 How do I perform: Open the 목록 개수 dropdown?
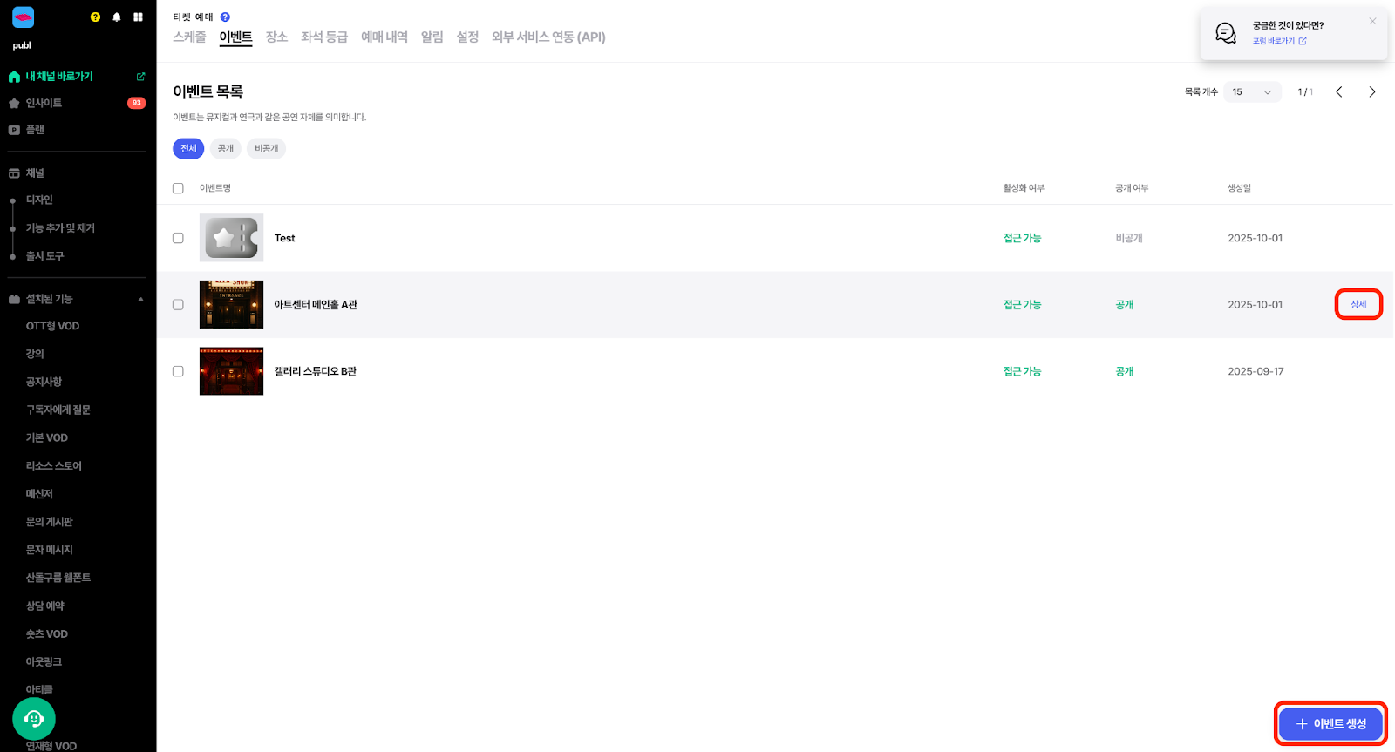(x=1252, y=91)
